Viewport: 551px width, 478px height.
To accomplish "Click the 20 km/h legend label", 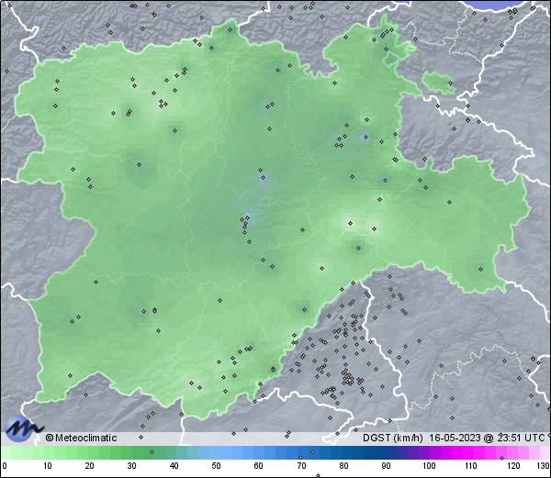I will coord(90,466).
